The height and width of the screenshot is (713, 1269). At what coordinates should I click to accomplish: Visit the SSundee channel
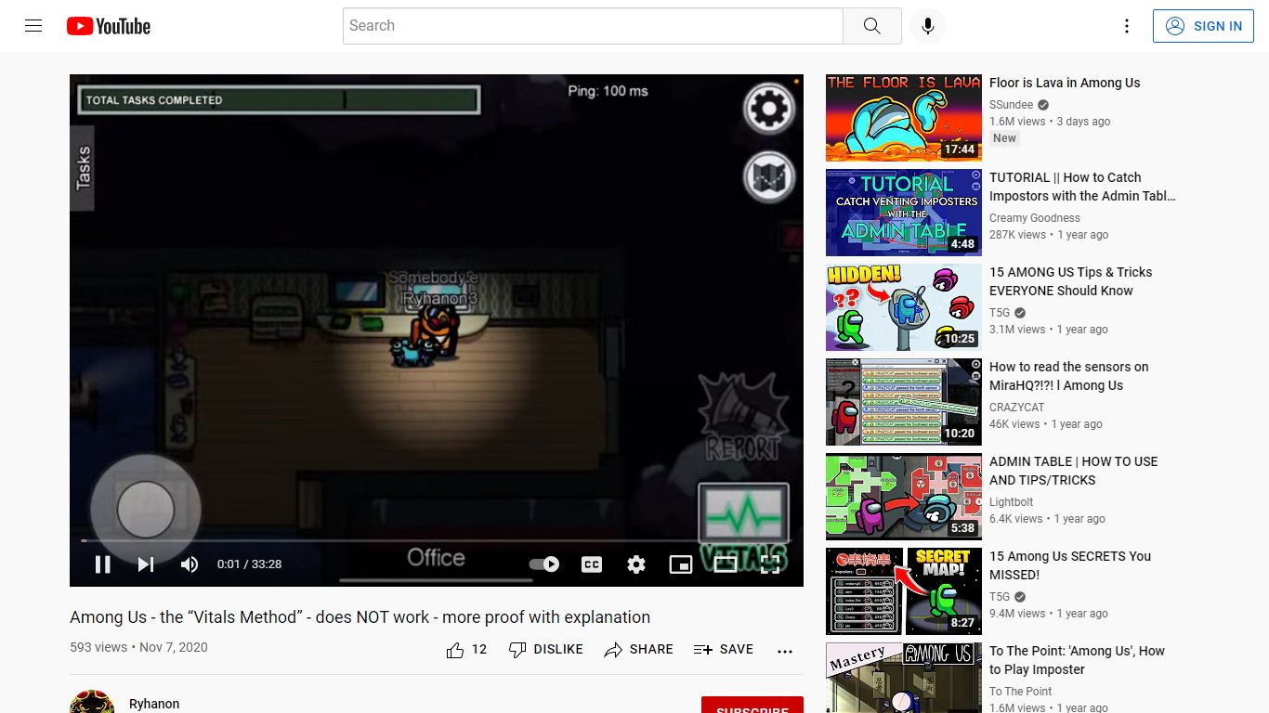click(1012, 105)
